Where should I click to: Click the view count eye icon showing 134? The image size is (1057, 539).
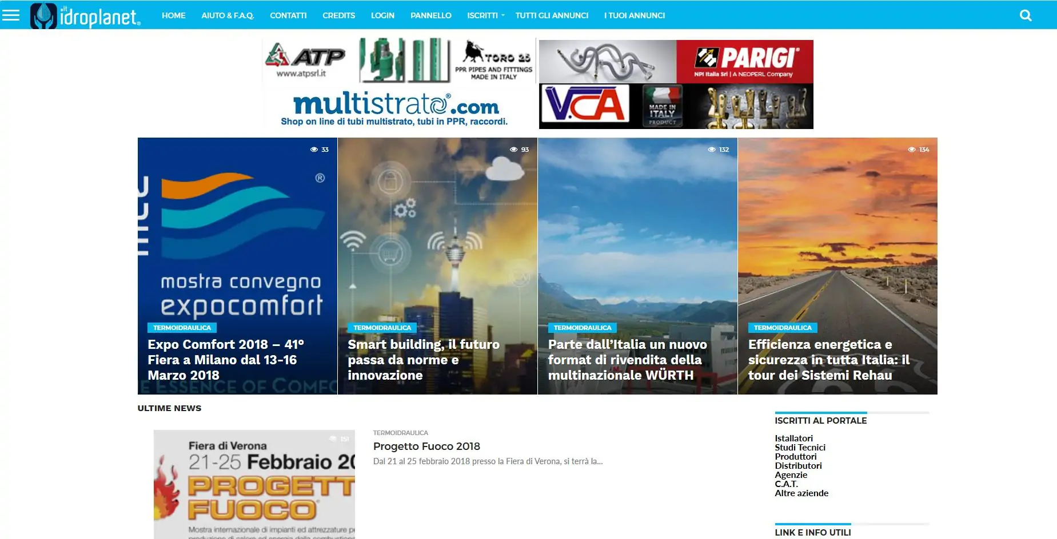[x=912, y=150]
